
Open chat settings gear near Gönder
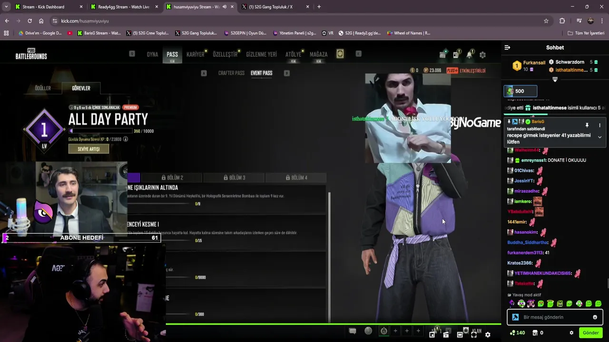(x=571, y=332)
